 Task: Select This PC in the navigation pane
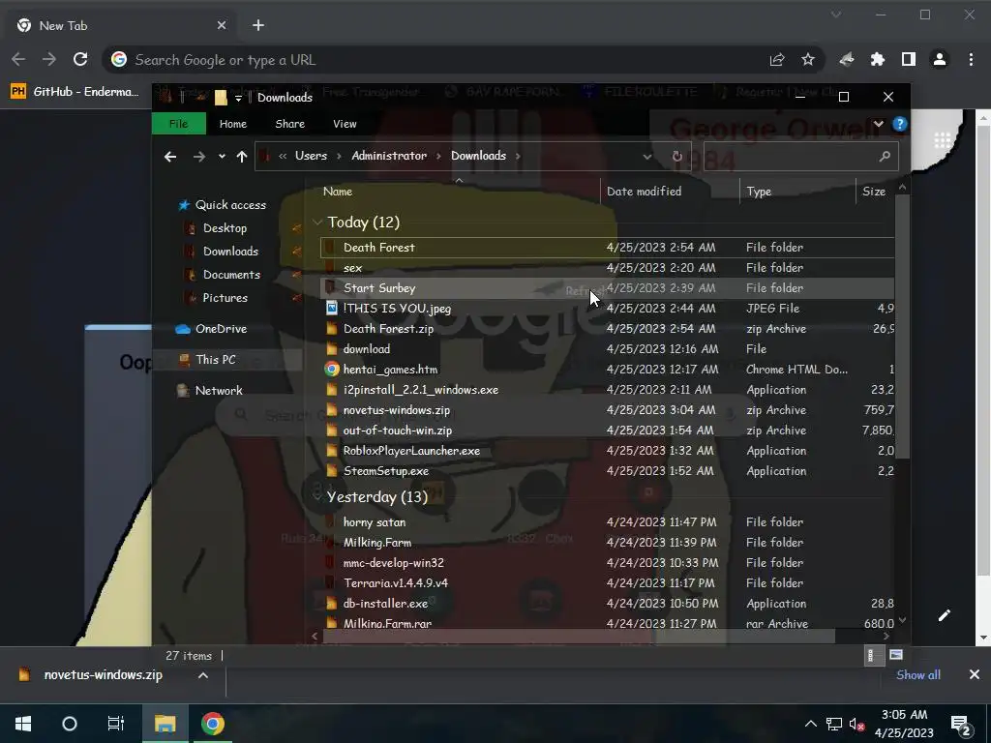point(216,360)
